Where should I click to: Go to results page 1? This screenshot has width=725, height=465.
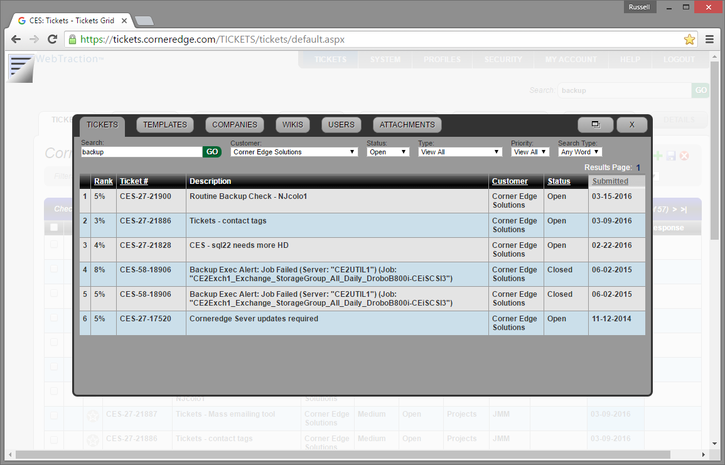pyautogui.click(x=638, y=168)
